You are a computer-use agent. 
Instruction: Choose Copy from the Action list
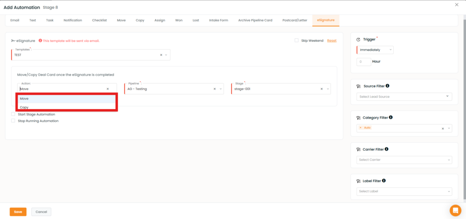pos(24,107)
